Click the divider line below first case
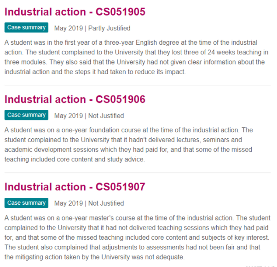 138,85
